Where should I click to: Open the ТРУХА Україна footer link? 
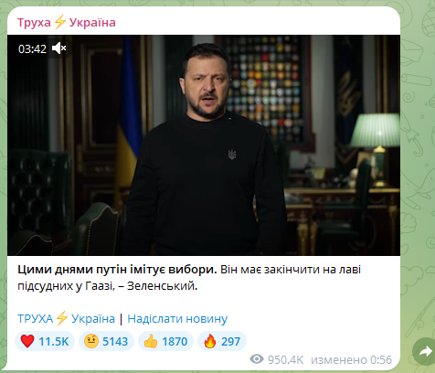[66, 318]
